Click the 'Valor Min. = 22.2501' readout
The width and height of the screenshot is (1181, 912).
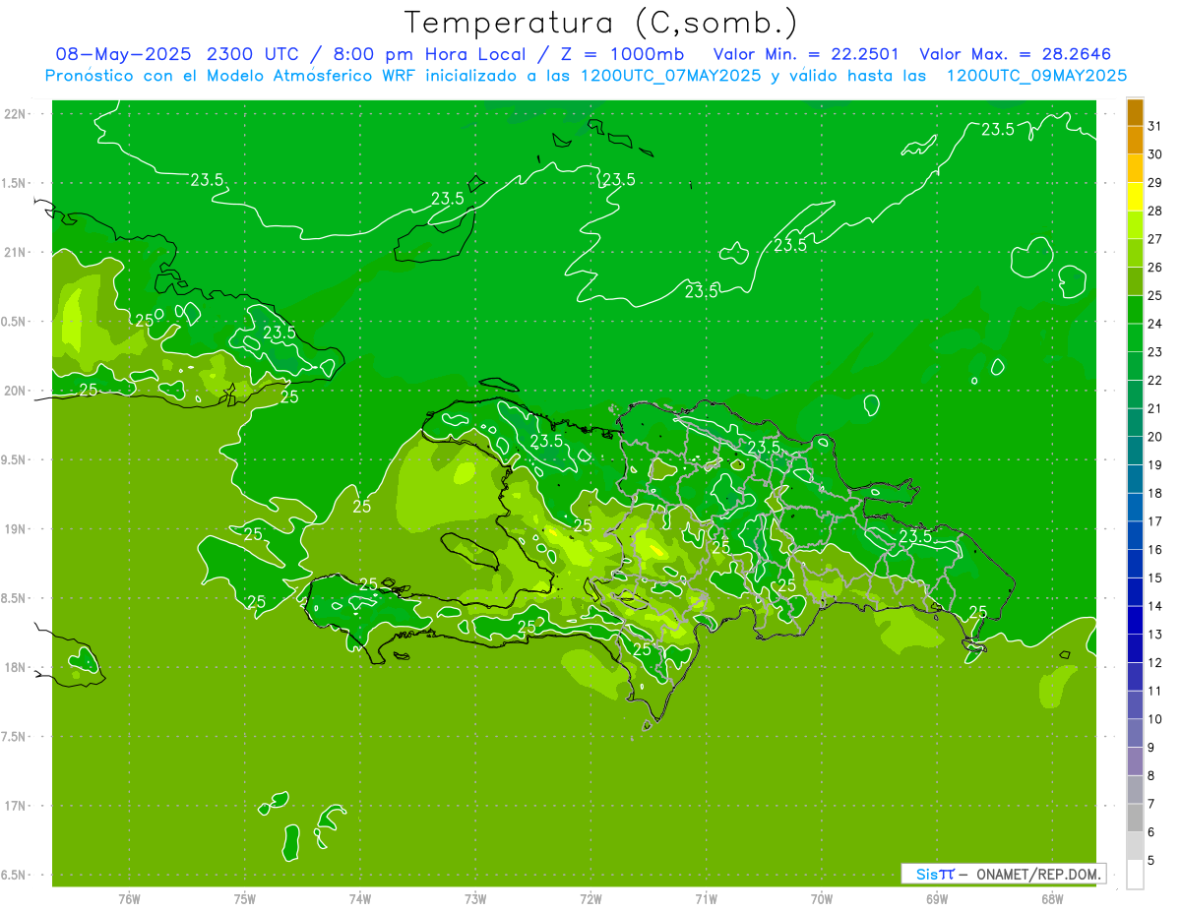tap(806, 54)
